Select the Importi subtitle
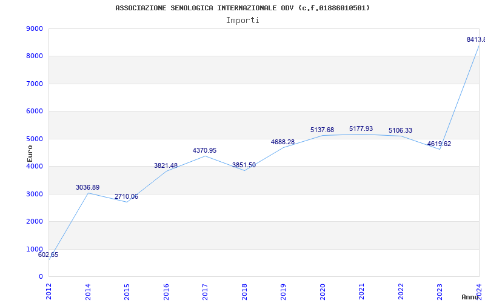The image size is (485, 303). [x=242, y=21]
